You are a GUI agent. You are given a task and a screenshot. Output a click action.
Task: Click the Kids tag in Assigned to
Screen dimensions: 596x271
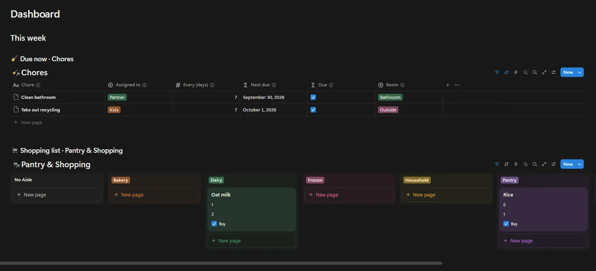point(114,110)
